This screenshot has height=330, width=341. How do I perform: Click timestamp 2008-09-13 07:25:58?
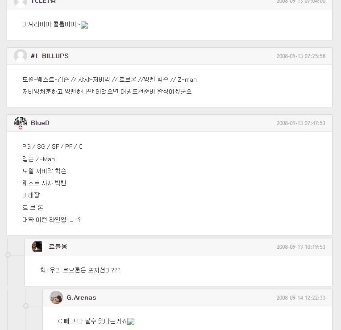point(301,56)
